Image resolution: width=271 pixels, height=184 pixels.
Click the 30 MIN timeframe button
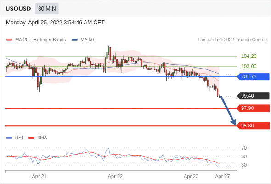click(47, 9)
